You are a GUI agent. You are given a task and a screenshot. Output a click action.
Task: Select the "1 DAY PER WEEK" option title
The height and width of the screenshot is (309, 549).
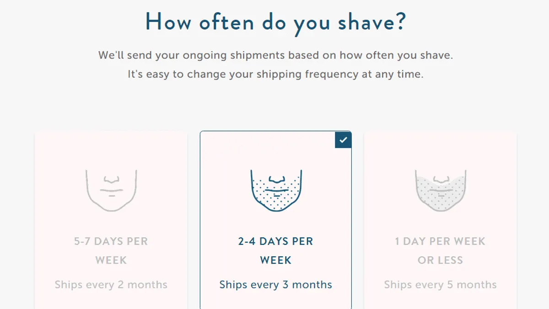point(441,241)
